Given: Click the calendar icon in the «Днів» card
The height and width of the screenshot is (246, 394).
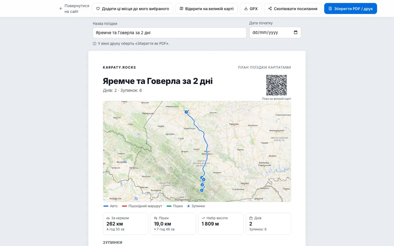Looking at the screenshot, I should point(251,218).
